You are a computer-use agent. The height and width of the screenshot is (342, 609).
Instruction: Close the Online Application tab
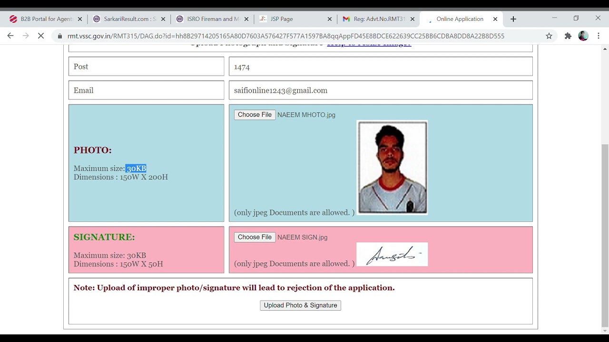[x=495, y=19]
